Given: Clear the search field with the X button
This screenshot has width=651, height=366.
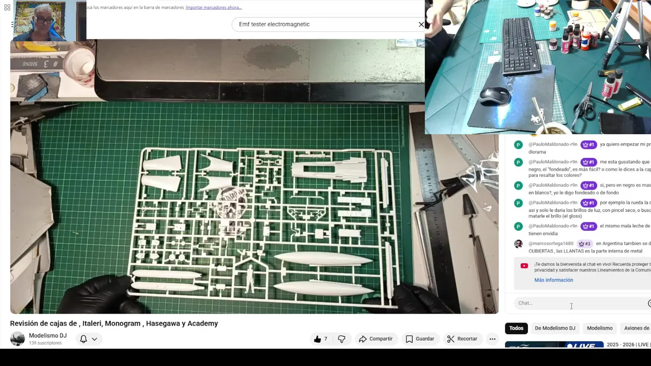Looking at the screenshot, I should 421,24.
